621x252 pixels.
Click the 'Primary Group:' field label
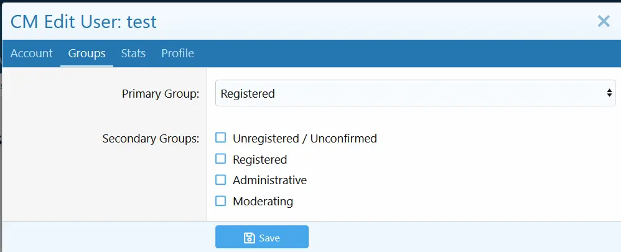pyautogui.click(x=161, y=94)
